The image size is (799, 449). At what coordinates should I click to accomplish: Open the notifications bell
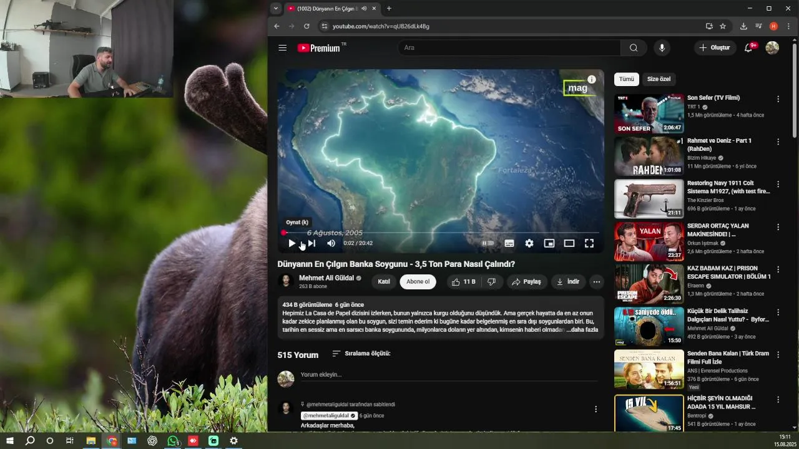tap(748, 47)
